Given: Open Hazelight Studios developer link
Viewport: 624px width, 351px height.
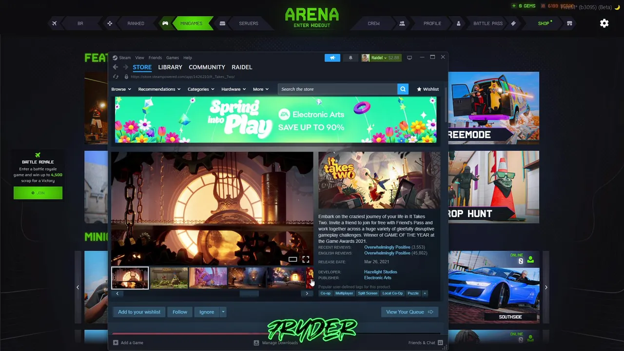Looking at the screenshot, I should [x=380, y=272].
